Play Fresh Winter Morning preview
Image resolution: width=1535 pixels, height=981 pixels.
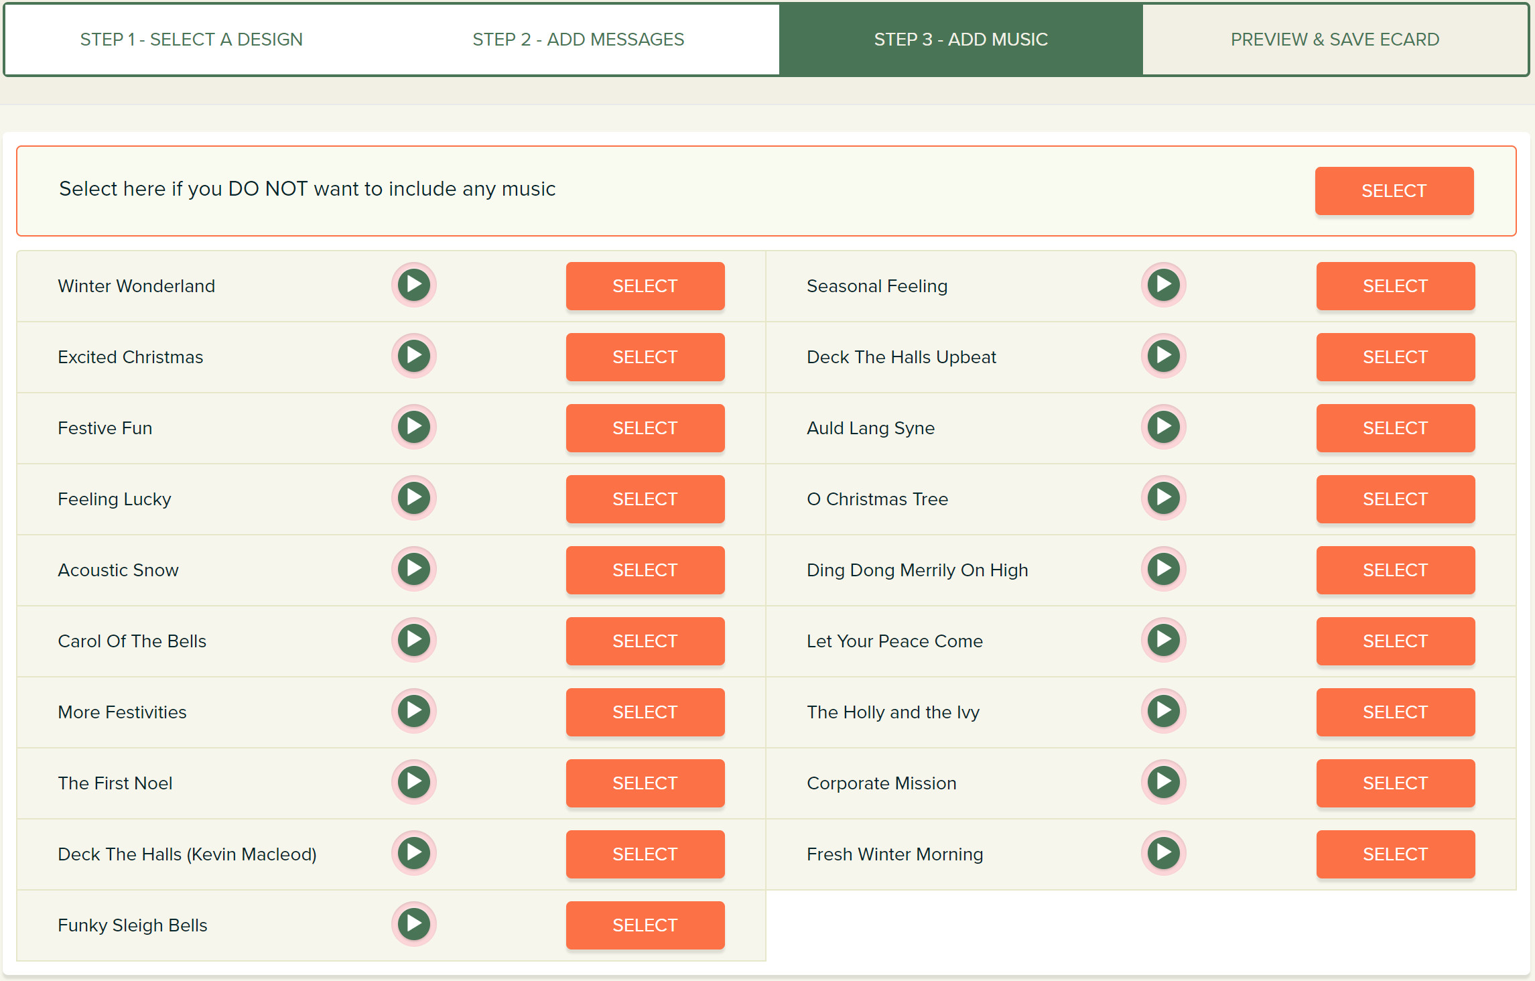click(x=1164, y=853)
